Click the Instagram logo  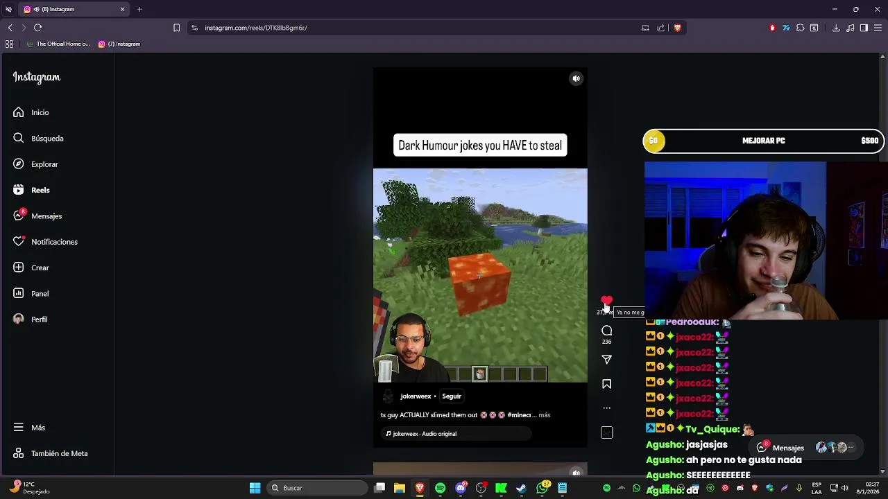pyautogui.click(x=37, y=78)
